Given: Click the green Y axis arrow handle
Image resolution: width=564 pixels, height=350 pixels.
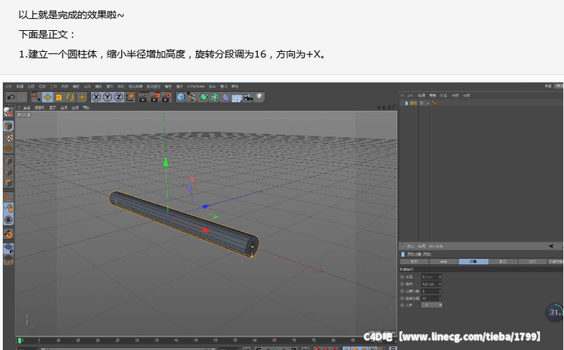Looking at the screenshot, I should click(x=165, y=162).
